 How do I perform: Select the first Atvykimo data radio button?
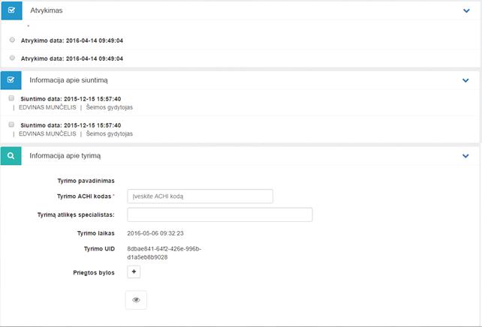pyautogui.click(x=12, y=39)
